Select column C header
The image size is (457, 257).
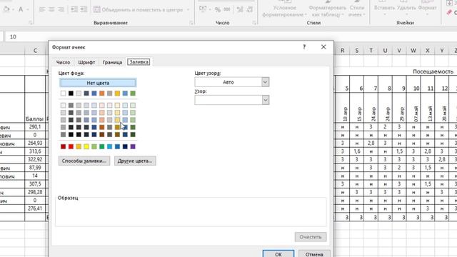coord(35,51)
